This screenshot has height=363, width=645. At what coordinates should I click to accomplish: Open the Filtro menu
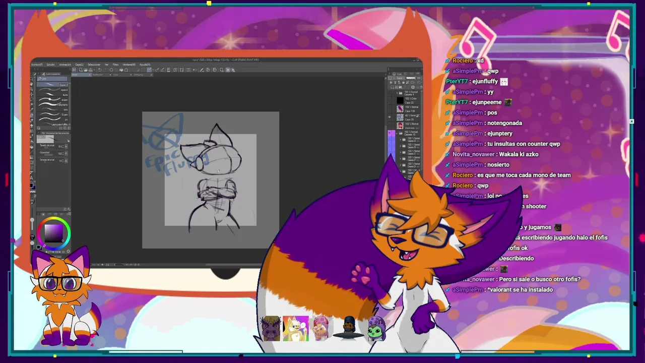(115, 65)
